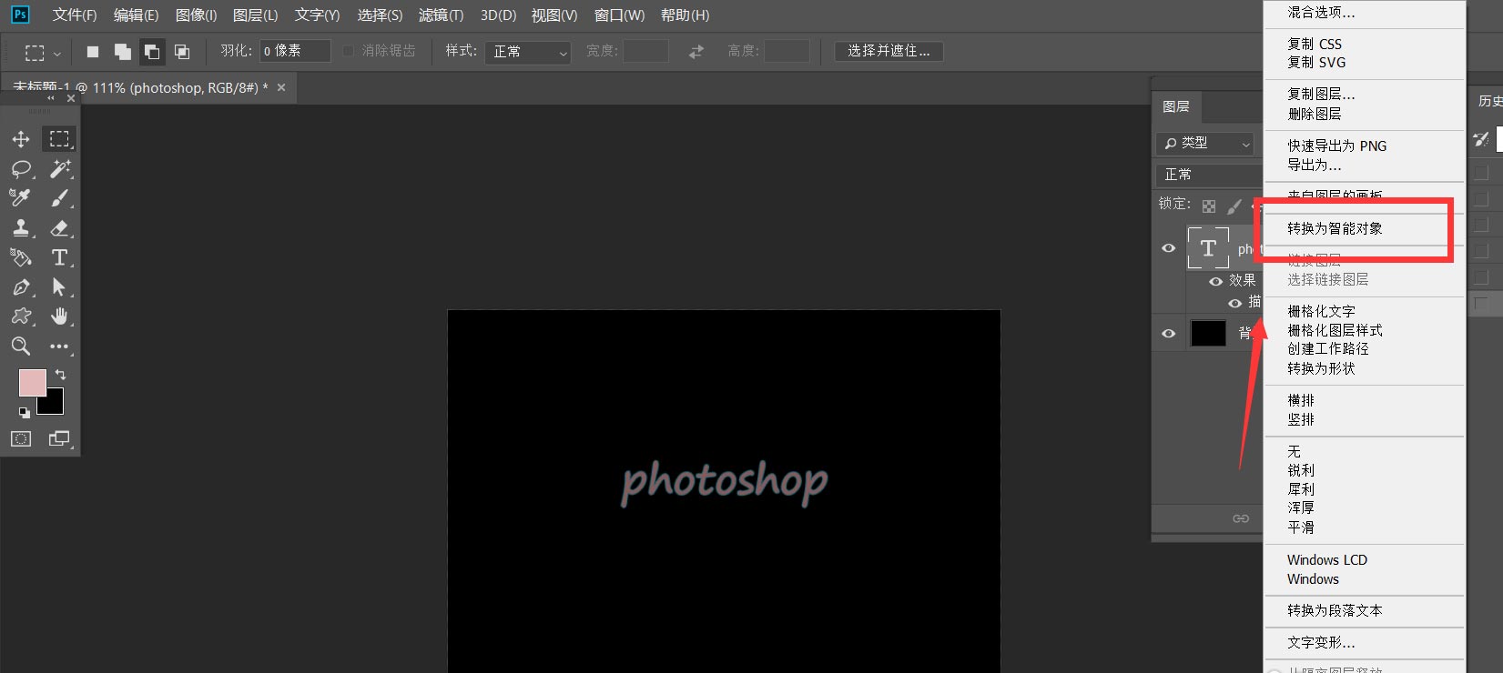Switch to the 图层 panel tab
This screenshot has width=1503, height=673.
click(1176, 106)
